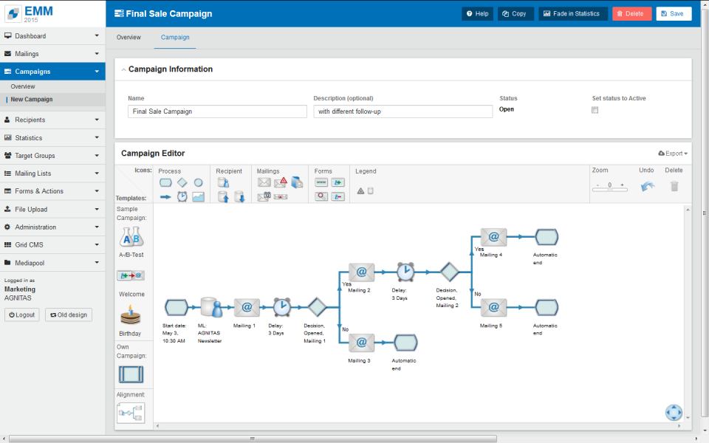Click the Fade in Statistics button
The width and height of the screenshot is (709, 443).
tap(573, 13)
